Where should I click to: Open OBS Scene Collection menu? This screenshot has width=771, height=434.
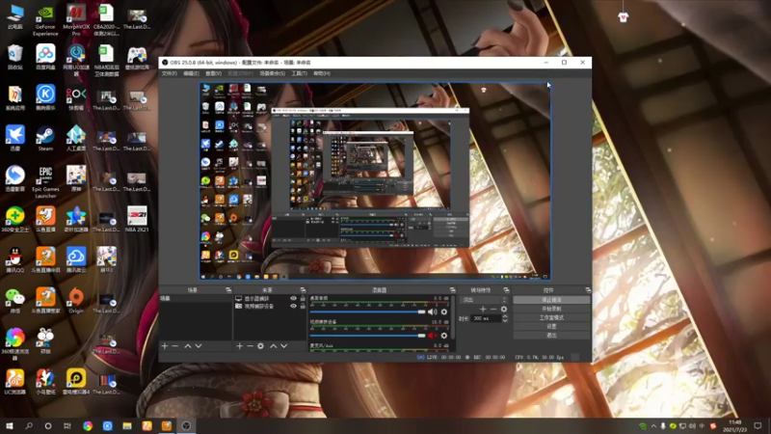click(x=273, y=73)
